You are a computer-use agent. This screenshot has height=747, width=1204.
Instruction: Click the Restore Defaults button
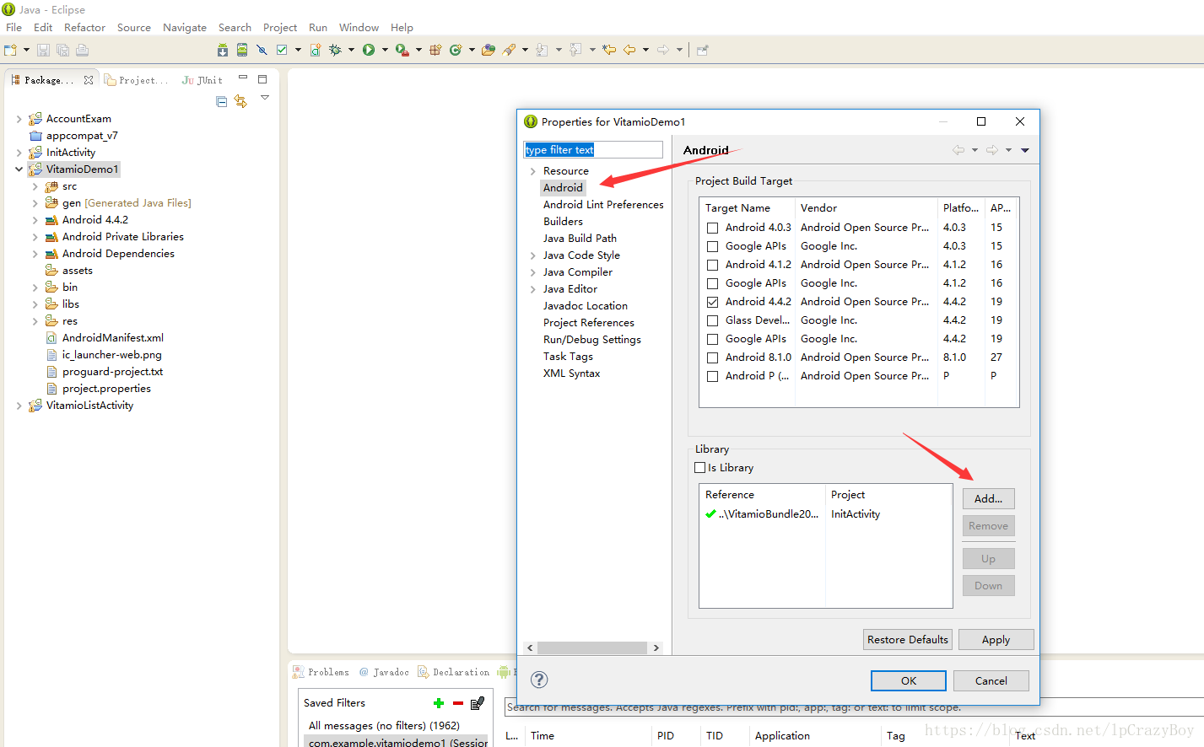[x=908, y=640]
